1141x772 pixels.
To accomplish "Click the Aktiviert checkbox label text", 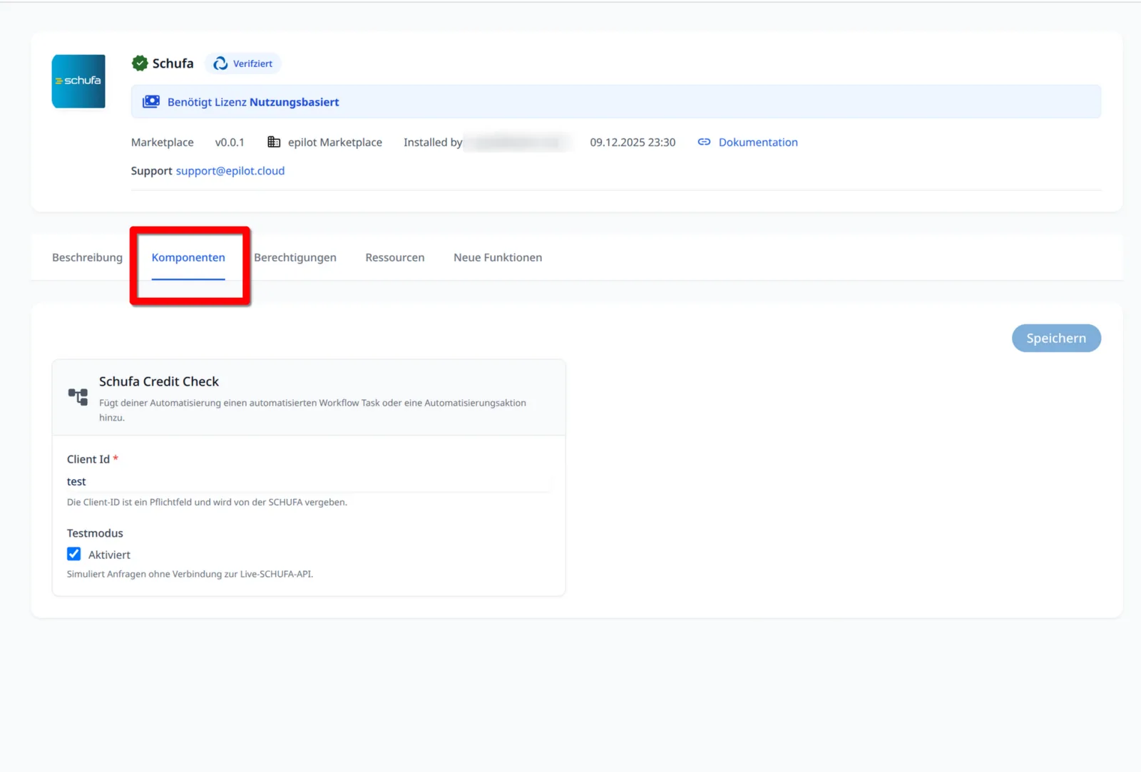I will [x=109, y=555].
